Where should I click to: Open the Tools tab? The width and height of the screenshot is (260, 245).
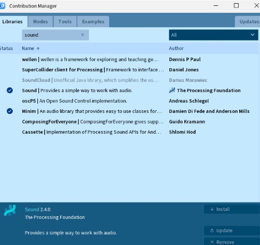[x=65, y=22]
